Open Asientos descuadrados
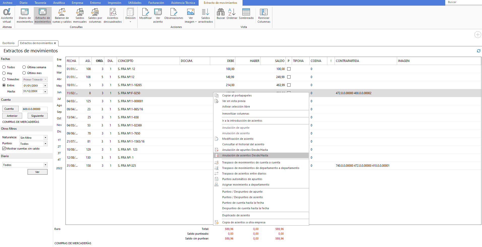The width and height of the screenshot is (482, 247). [113, 16]
